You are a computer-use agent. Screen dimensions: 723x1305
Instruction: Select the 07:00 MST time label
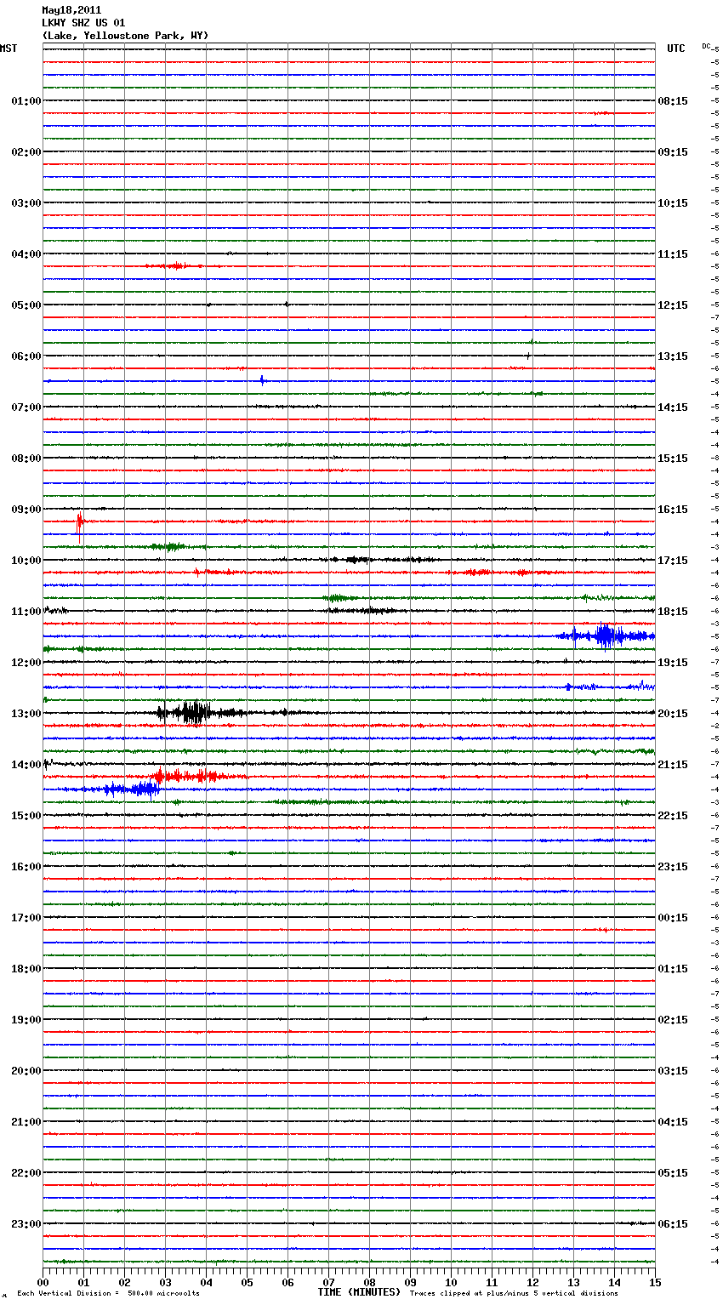point(26,407)
